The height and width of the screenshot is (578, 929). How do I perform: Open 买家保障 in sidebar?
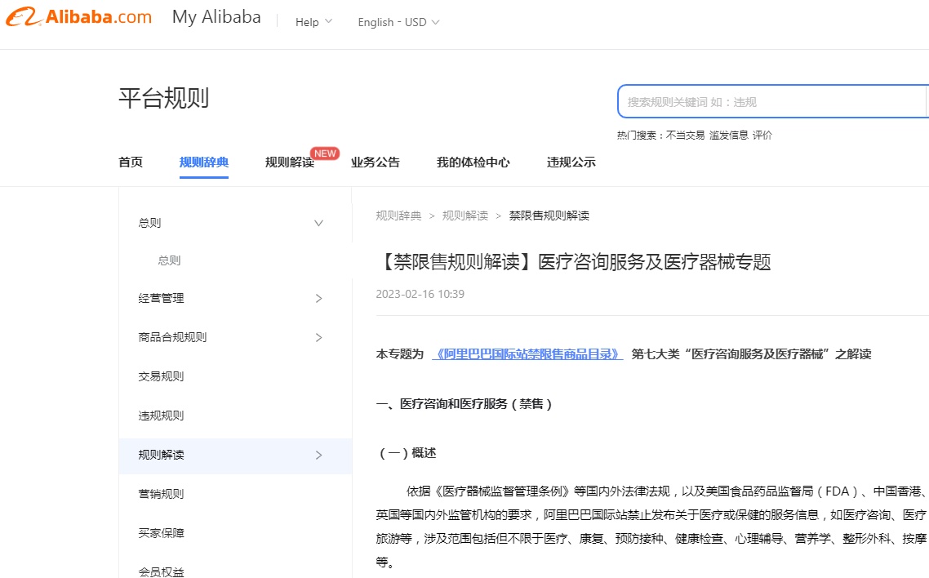161,533
